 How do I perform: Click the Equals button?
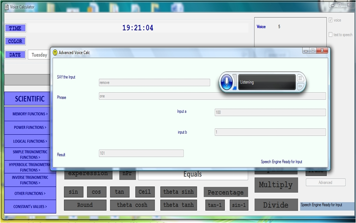193,175
